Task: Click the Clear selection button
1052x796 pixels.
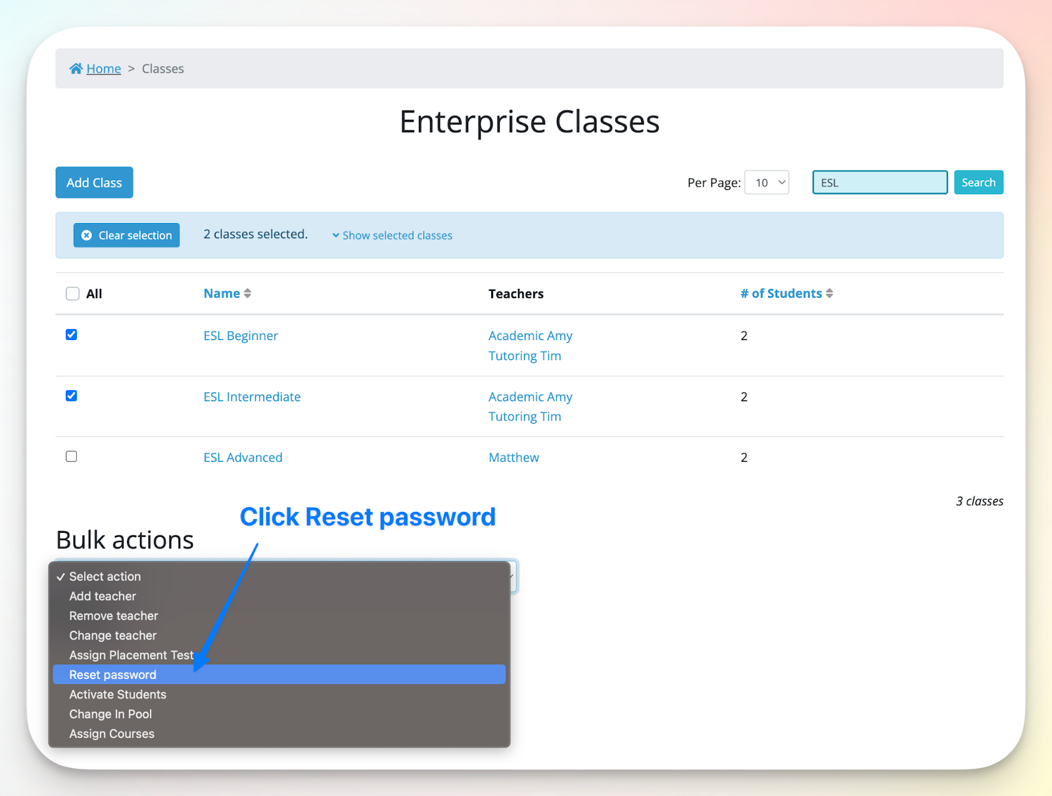Action: (x=126, y=235)
